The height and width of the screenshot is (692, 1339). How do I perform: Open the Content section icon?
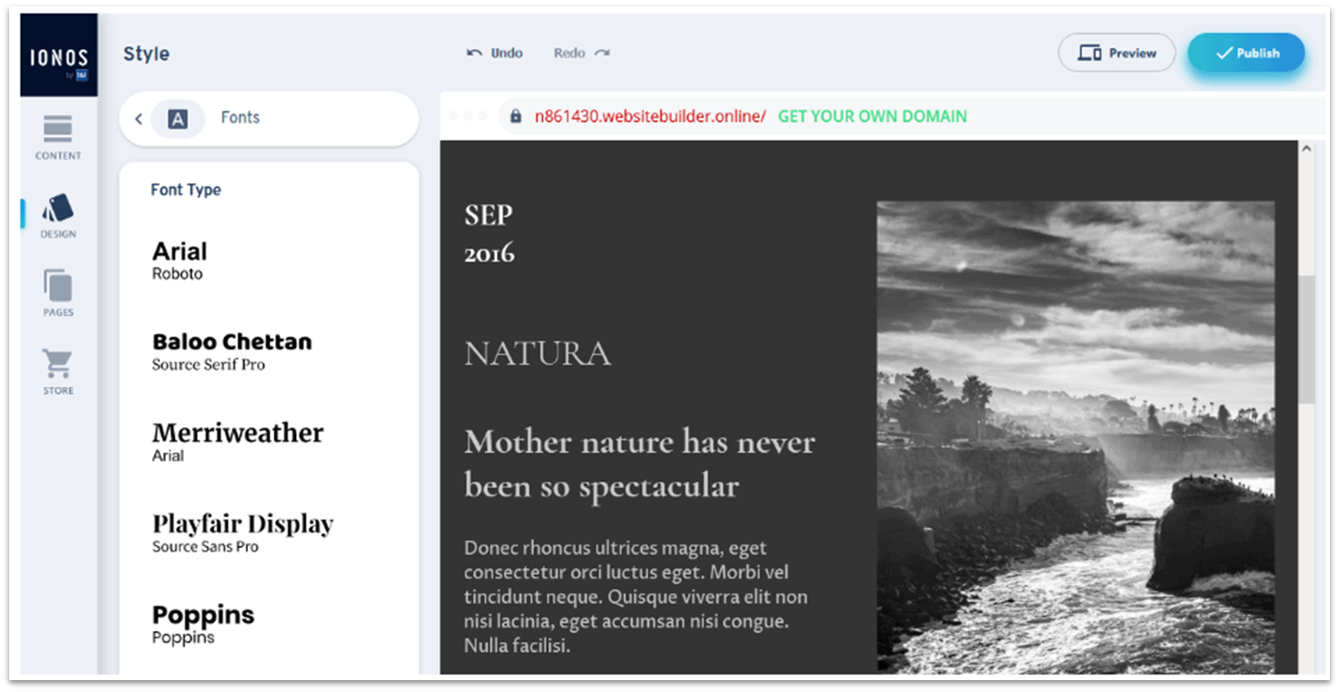click(x=58, y=129)
